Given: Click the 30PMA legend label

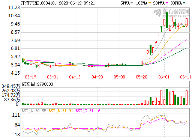Looking at the screenshot, I should (176, 3).
